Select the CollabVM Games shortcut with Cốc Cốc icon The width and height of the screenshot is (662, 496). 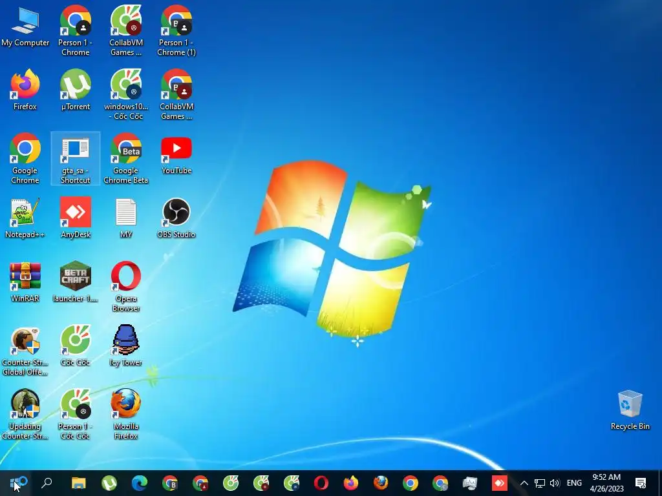[126, 30]
